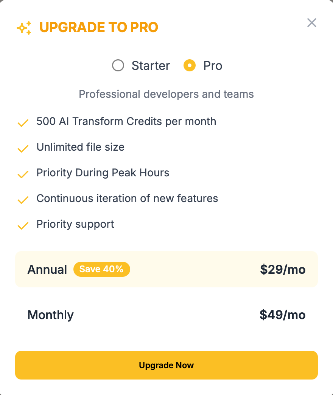Click the $29/mo annual price

coord(283,270)
